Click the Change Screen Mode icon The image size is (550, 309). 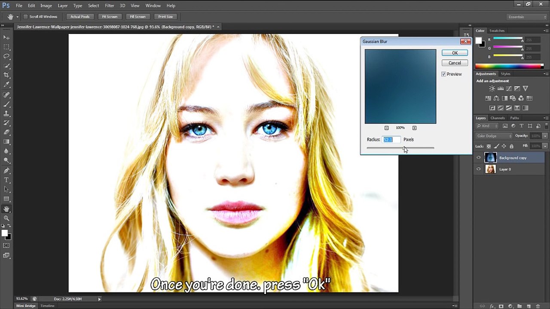click(6, 255)
